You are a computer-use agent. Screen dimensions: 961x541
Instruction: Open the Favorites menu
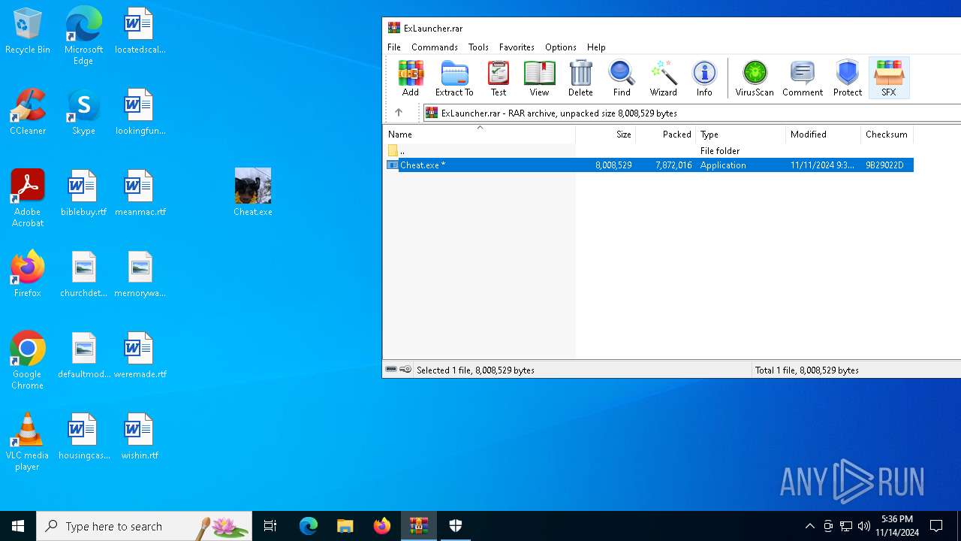(517, 47)
